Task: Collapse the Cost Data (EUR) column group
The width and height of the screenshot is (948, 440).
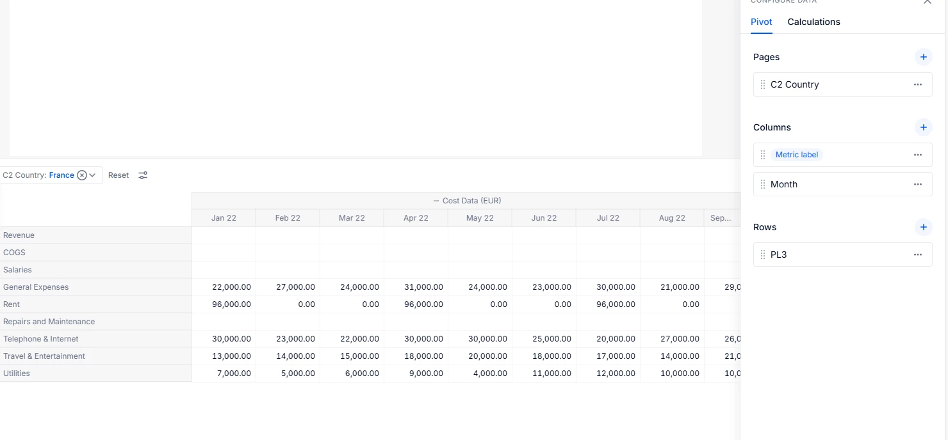Action: (436, 201)
